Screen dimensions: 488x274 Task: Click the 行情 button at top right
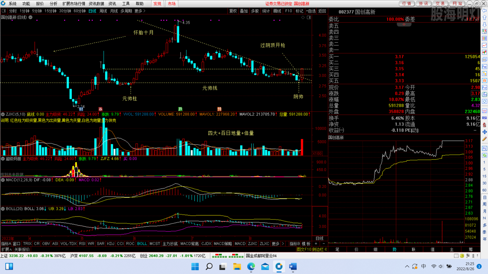click(x=407, y=3)
